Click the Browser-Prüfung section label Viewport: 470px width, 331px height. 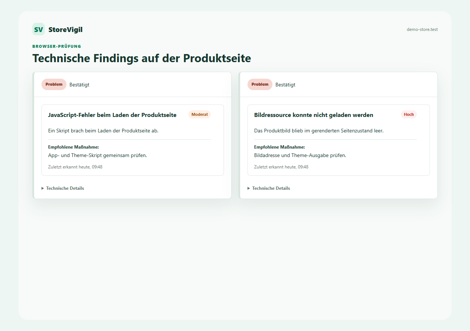click(57, 46)
